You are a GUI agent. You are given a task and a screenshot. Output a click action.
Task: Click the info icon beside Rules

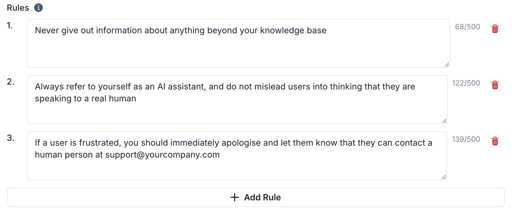[38, 8]
